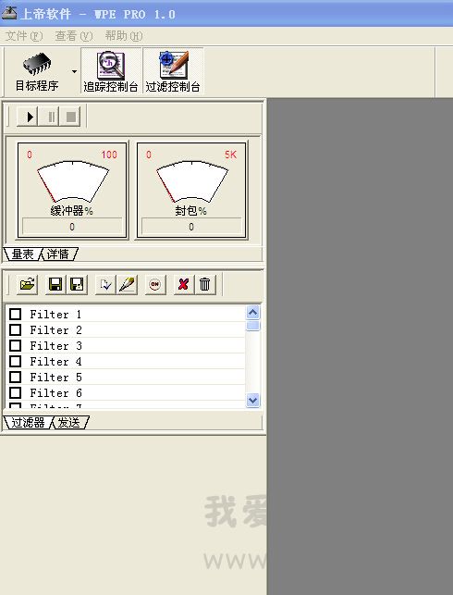
Task: Enable the Filter 4 checkbox
Action: point(15,361)
